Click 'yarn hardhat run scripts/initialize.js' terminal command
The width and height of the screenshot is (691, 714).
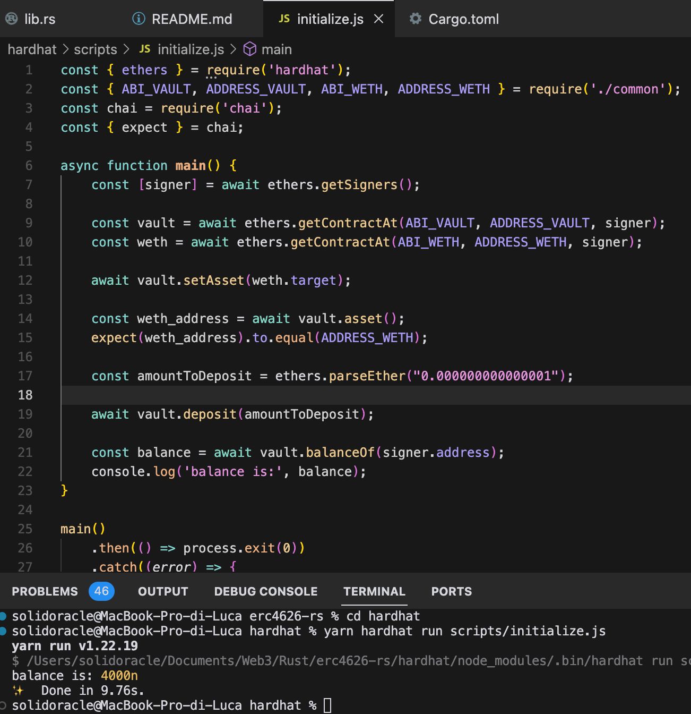464,631
